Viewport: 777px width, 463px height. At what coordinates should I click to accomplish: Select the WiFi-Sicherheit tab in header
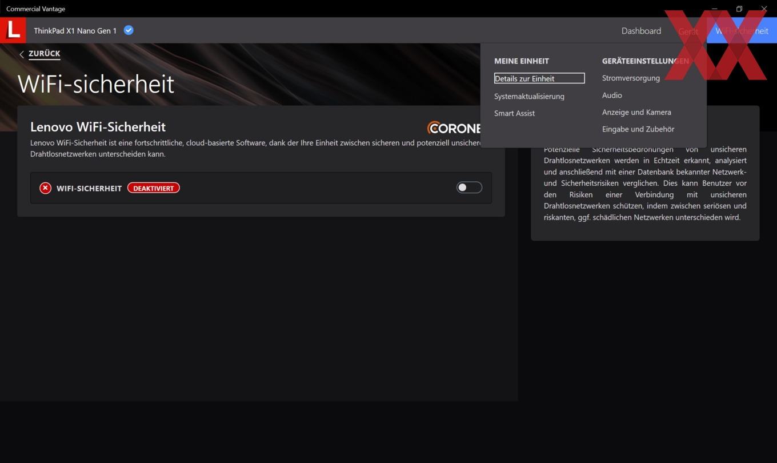(742, 31)
